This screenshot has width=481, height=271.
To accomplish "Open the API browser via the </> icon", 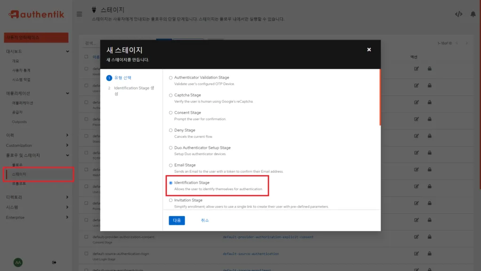I will tap(459, 14).
